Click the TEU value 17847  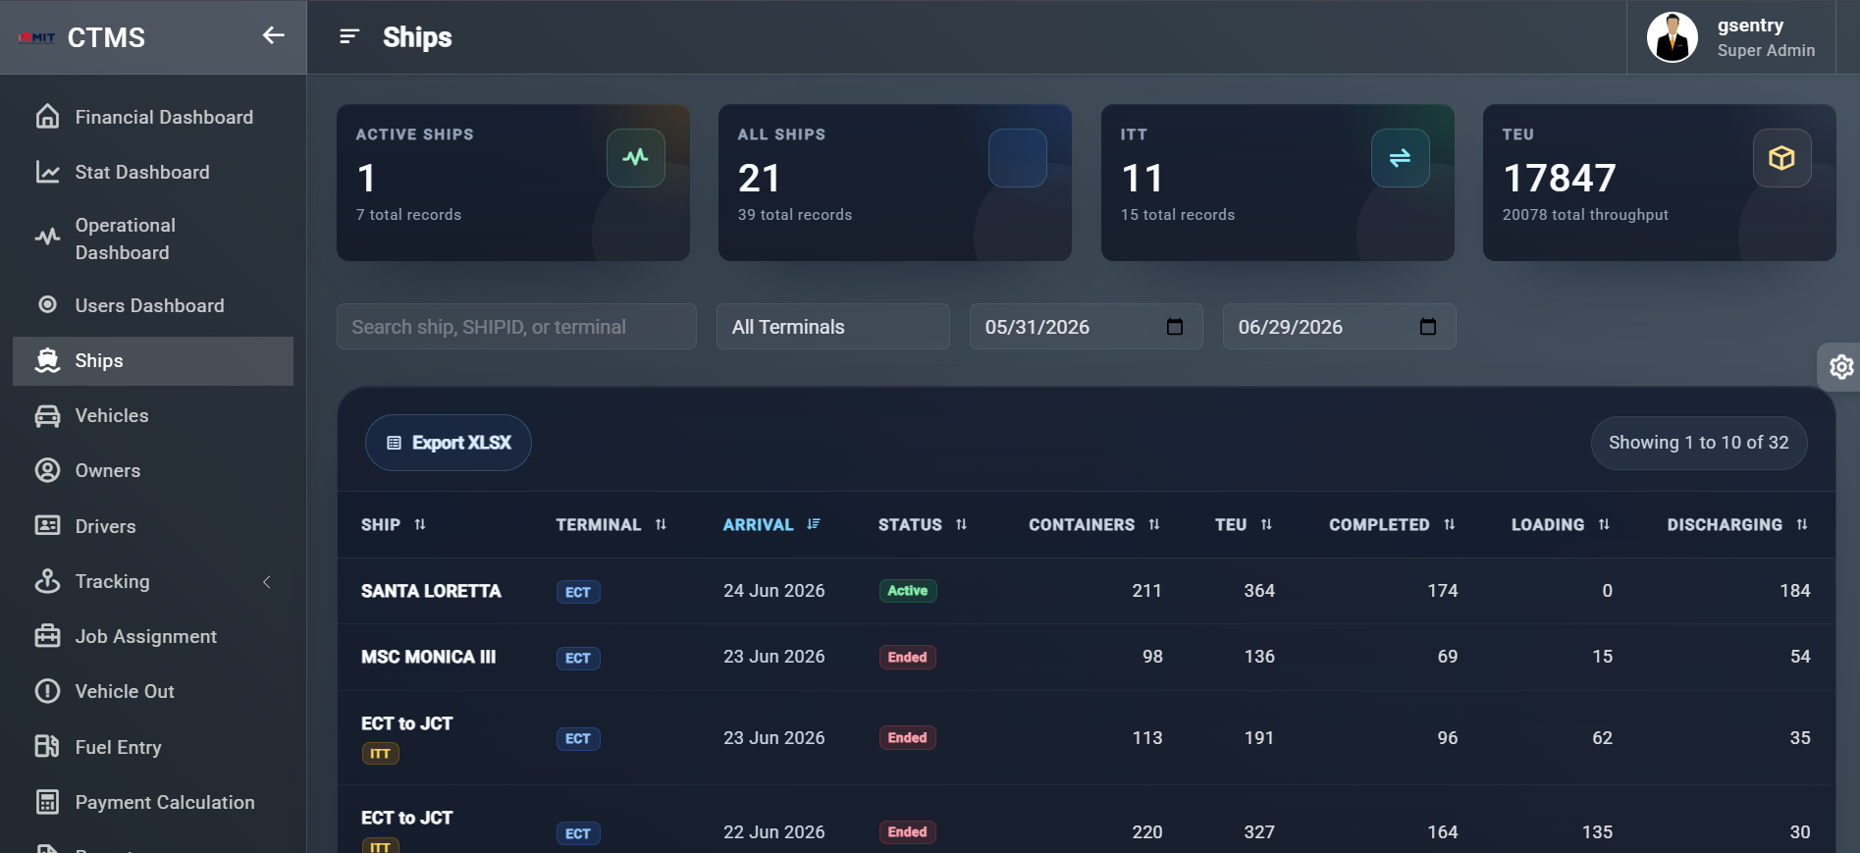[x=1560, y=178]
